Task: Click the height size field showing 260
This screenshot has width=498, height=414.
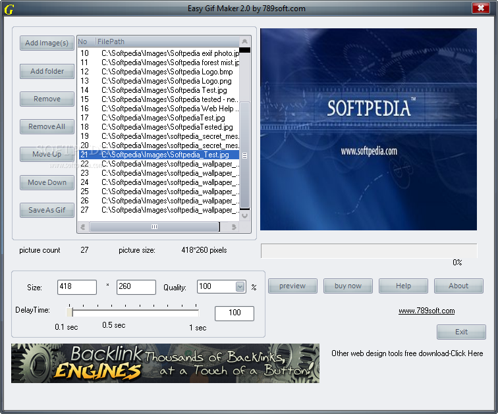Action: tap(136, 287)
